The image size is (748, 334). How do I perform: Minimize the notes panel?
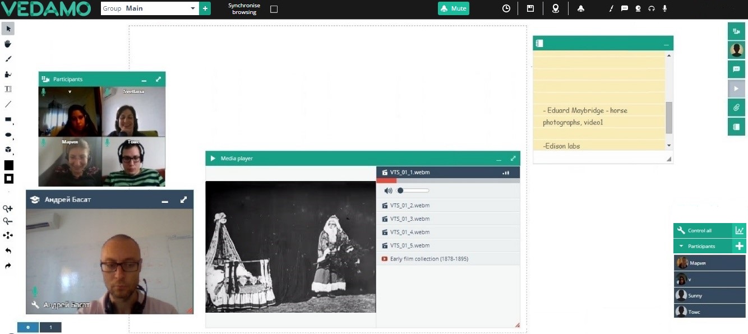point(666,44)
